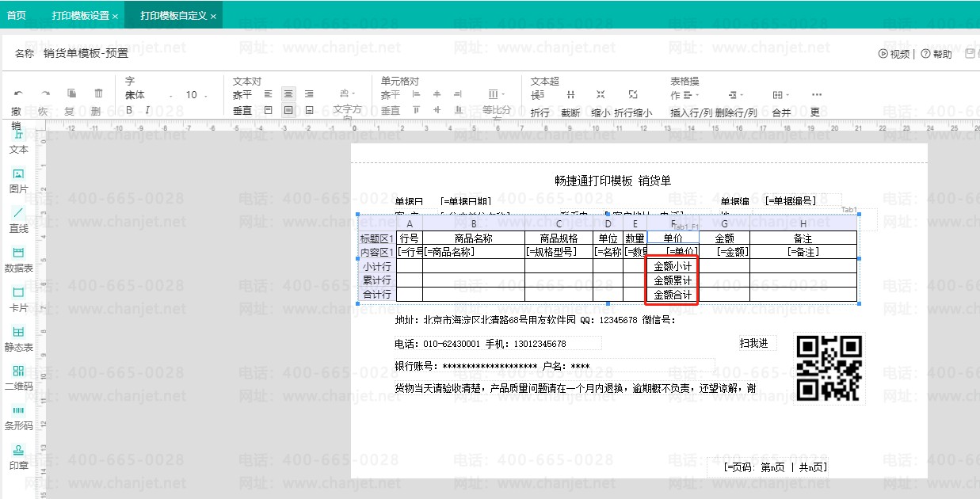Select the Text (文本) tool in sidebar

(x=18, y=143)
